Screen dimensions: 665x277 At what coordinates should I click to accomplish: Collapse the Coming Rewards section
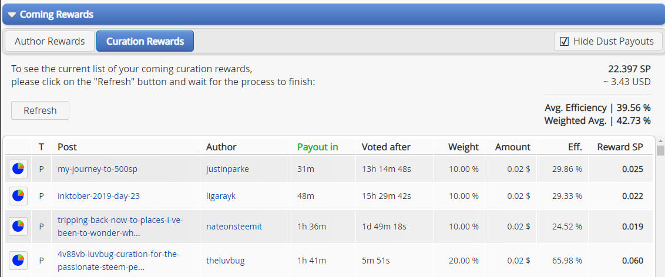pyautogui.click(x=12, y=15)
